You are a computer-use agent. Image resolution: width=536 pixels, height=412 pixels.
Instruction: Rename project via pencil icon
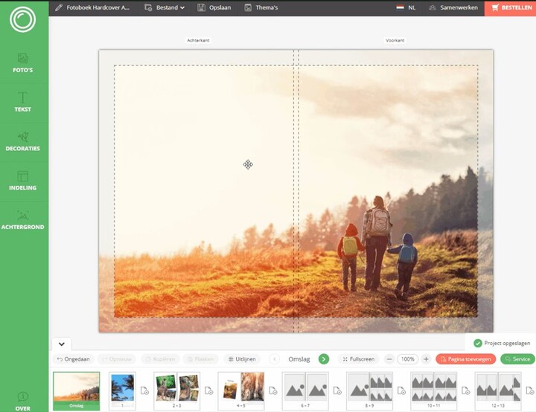coord(59,7)
